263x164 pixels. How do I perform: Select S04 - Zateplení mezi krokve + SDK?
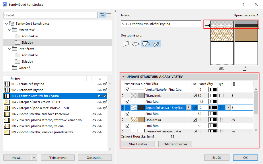point(55,102)
